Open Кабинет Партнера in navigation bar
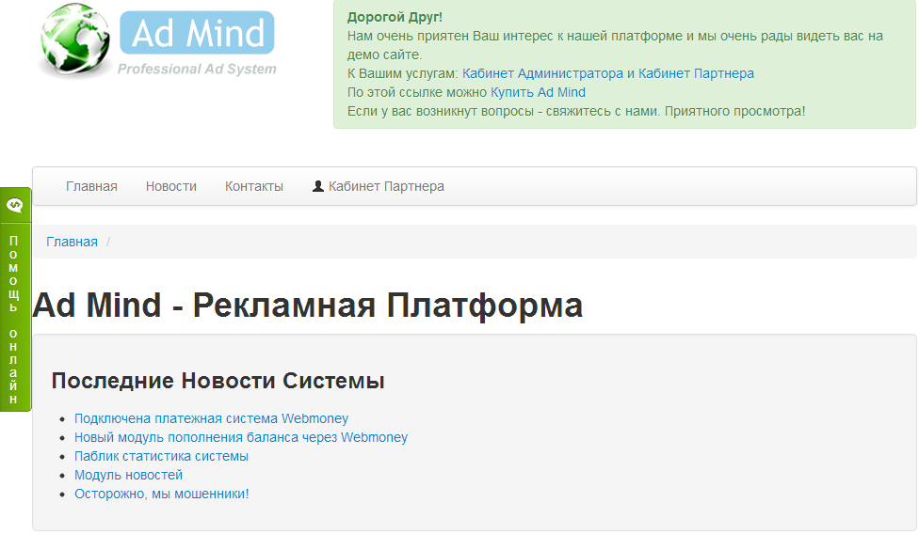 (x=378, y=186)
